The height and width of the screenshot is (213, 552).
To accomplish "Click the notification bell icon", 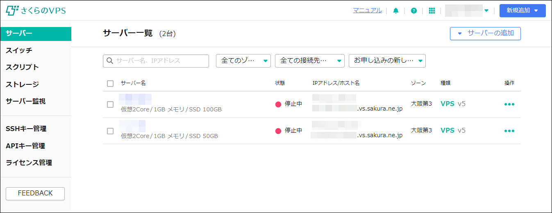I will tap(395, 11).
